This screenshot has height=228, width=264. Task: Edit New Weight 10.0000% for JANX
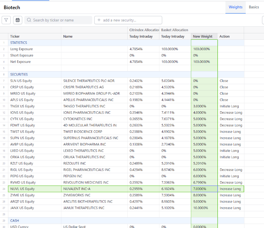[x=204, y=208]
